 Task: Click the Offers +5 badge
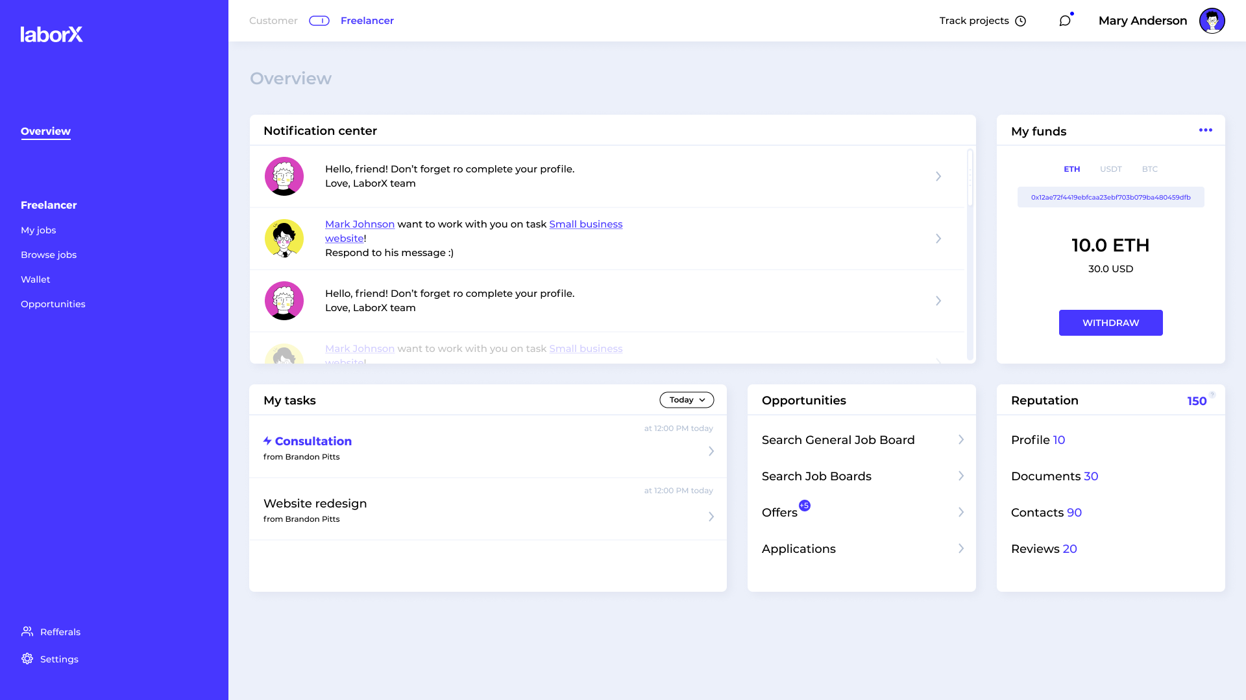pyautogui.click(x=805, y=506)
